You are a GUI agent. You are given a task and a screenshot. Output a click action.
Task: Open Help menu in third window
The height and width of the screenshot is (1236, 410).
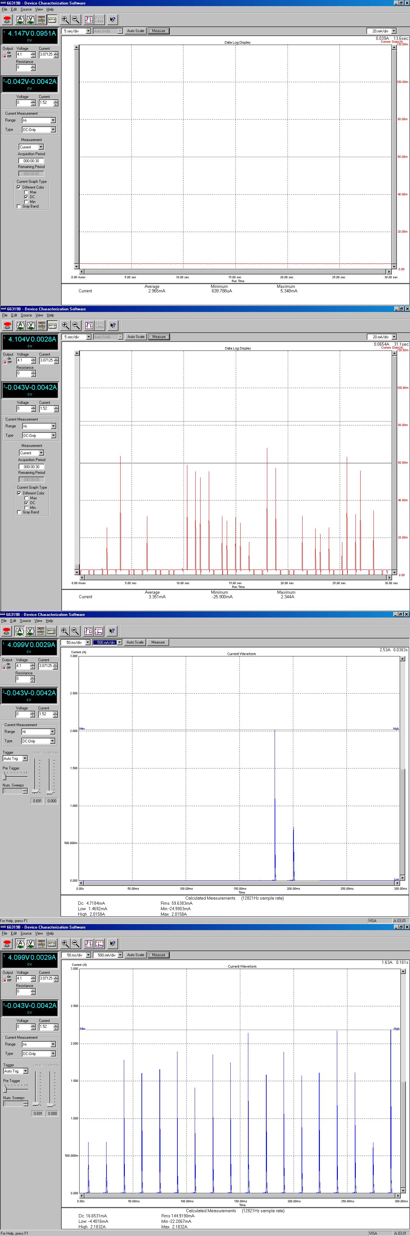49,621
